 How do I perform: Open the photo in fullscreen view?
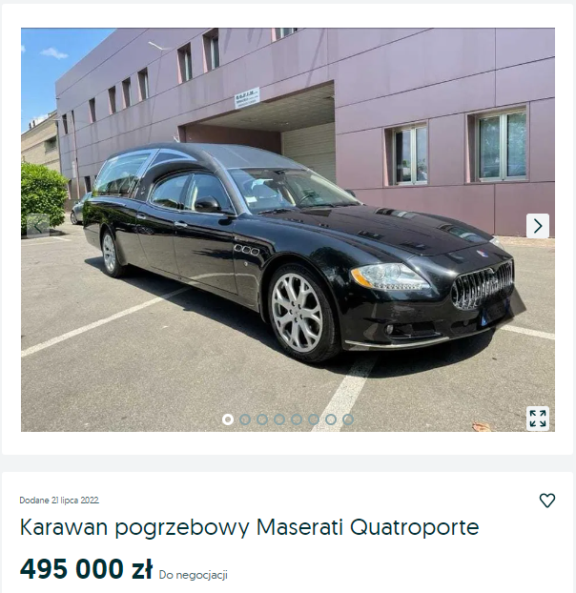(538, 419)
